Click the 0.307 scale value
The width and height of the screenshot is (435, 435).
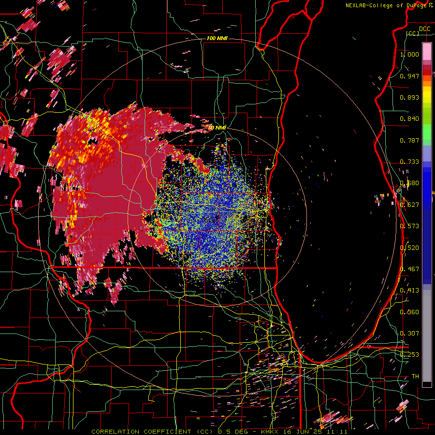(x=409, y=333)
